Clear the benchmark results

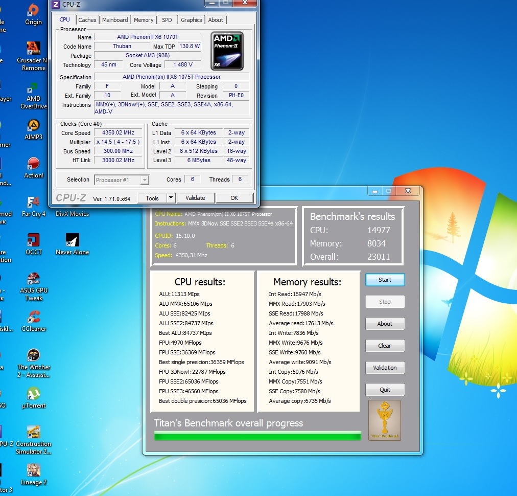[x=385, y=346]
